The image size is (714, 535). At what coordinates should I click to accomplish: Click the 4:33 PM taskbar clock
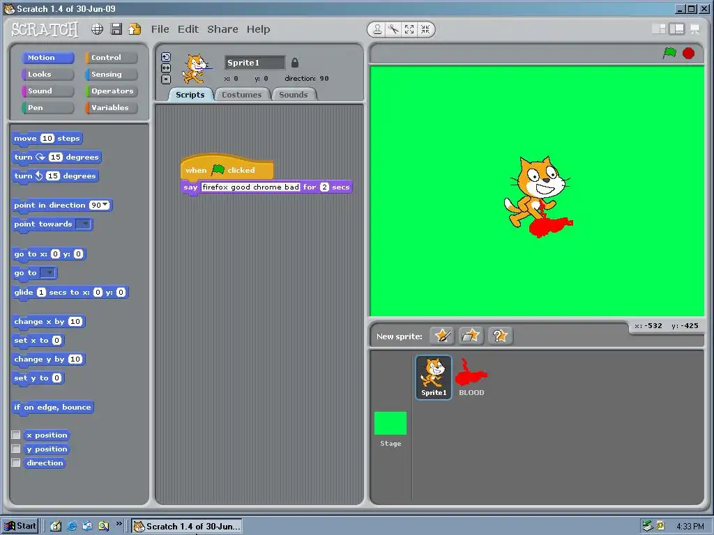pos(690,527)
